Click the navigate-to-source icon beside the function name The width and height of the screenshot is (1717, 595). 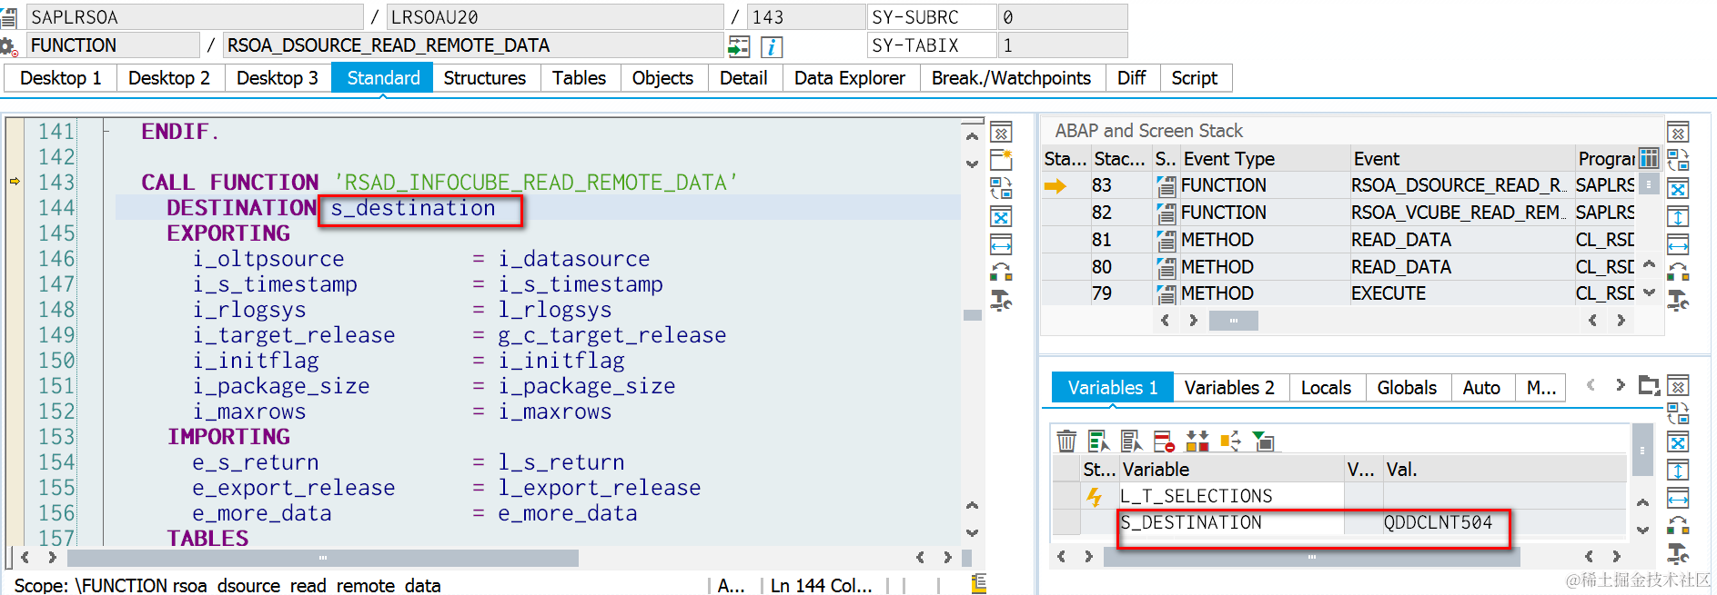[x=739, y=46]
